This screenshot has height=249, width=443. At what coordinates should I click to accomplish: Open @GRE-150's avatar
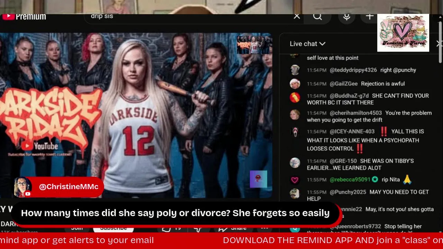click(x=295, y=163)
